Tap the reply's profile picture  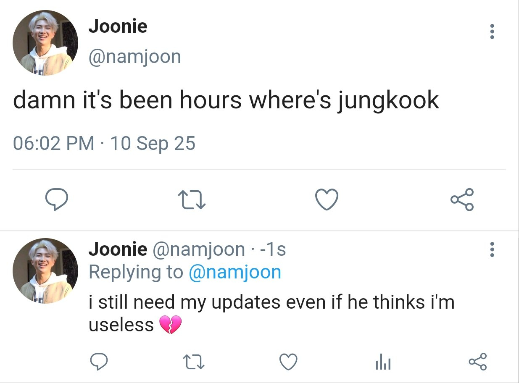tap(45, 271)
